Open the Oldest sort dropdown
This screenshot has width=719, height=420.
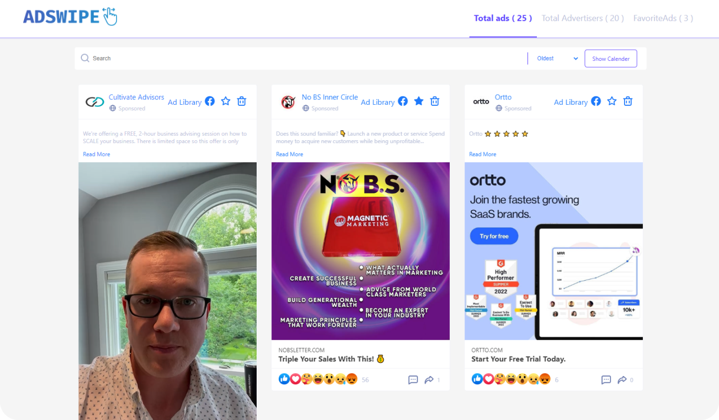tap(557, 59)
